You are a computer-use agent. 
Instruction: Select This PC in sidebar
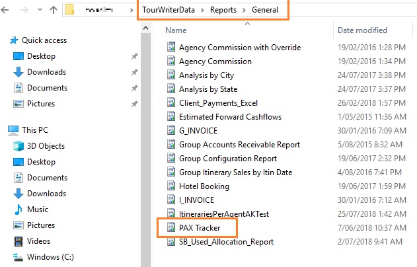[x=35, y=130]
